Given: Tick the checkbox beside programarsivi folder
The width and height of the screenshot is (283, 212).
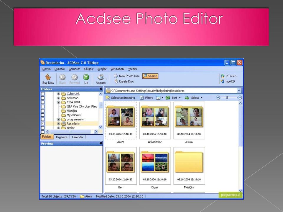Looking at the screenshot, I should coord(42,119).
